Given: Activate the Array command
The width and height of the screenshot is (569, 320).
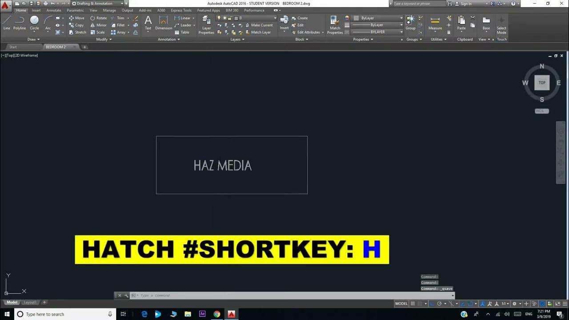Looking at the screenshot, I should tap(118, 32).
